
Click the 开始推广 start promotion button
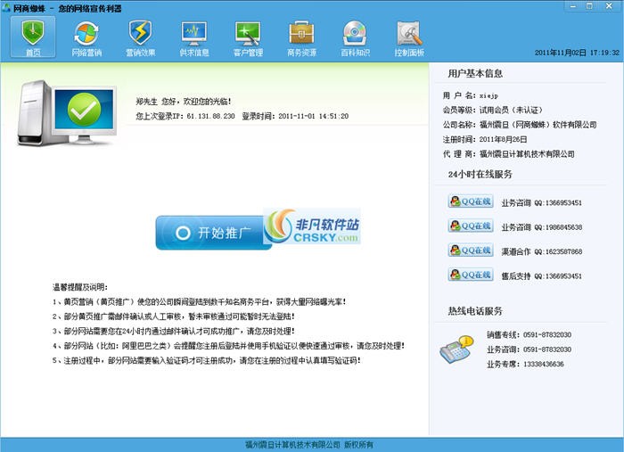coord(213,233)
